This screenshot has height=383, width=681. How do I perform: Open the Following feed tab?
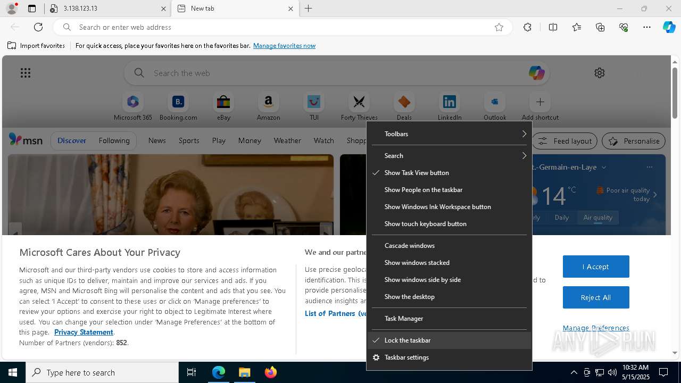(x=114, y=140)
